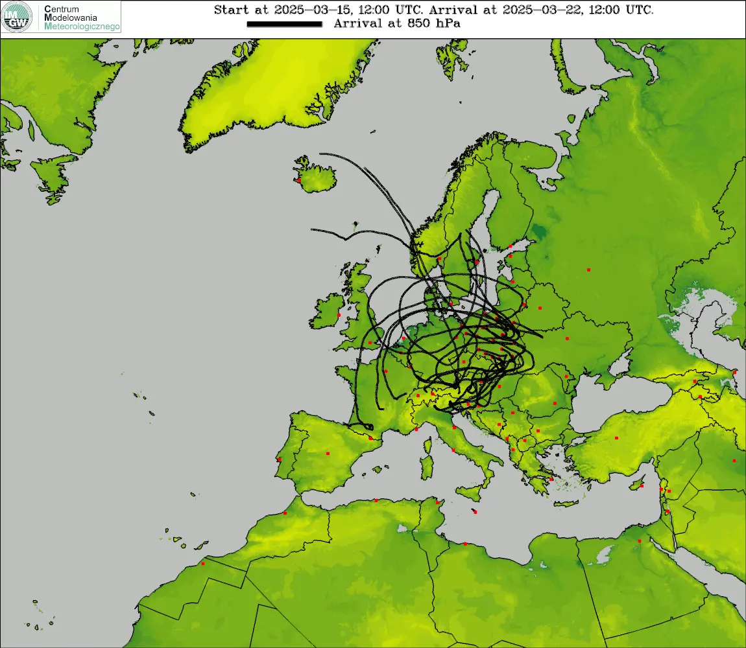Click the Centrum Modelowania Meteorologicznego text
This screenshot has width=746, height=648.
[x=82, y=17]
